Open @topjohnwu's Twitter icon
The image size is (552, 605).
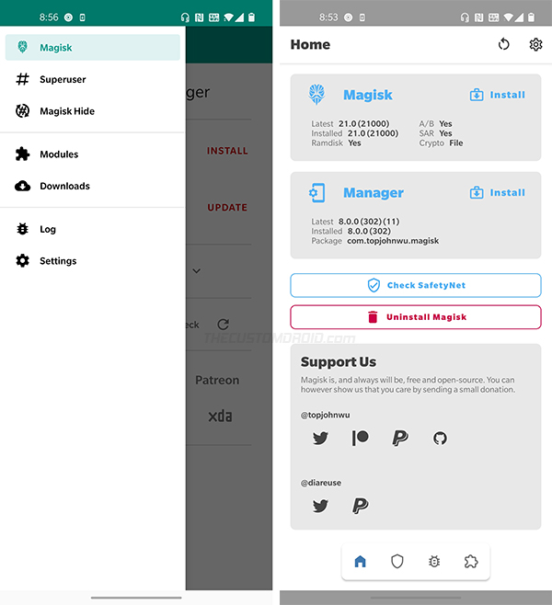[x=320, y=439]
